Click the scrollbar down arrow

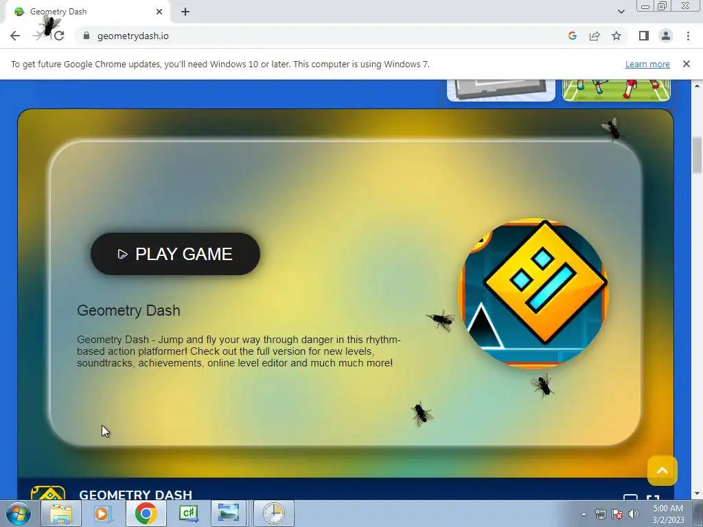[x=697, y=493]
